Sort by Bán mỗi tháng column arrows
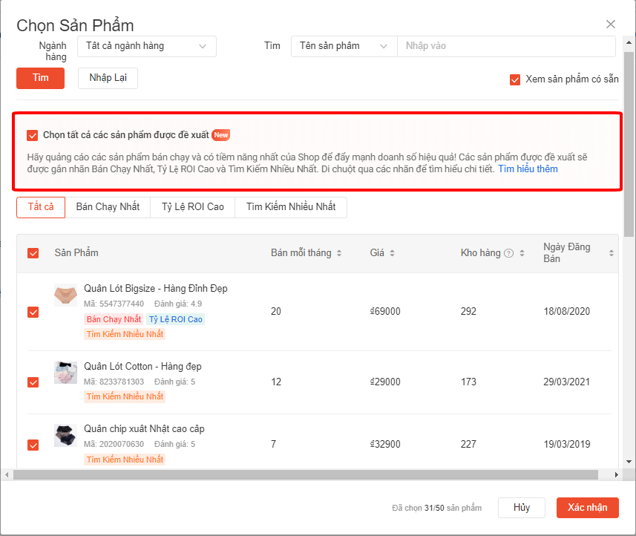The width and height of the screenshot is (636, 536). point(339,253)
